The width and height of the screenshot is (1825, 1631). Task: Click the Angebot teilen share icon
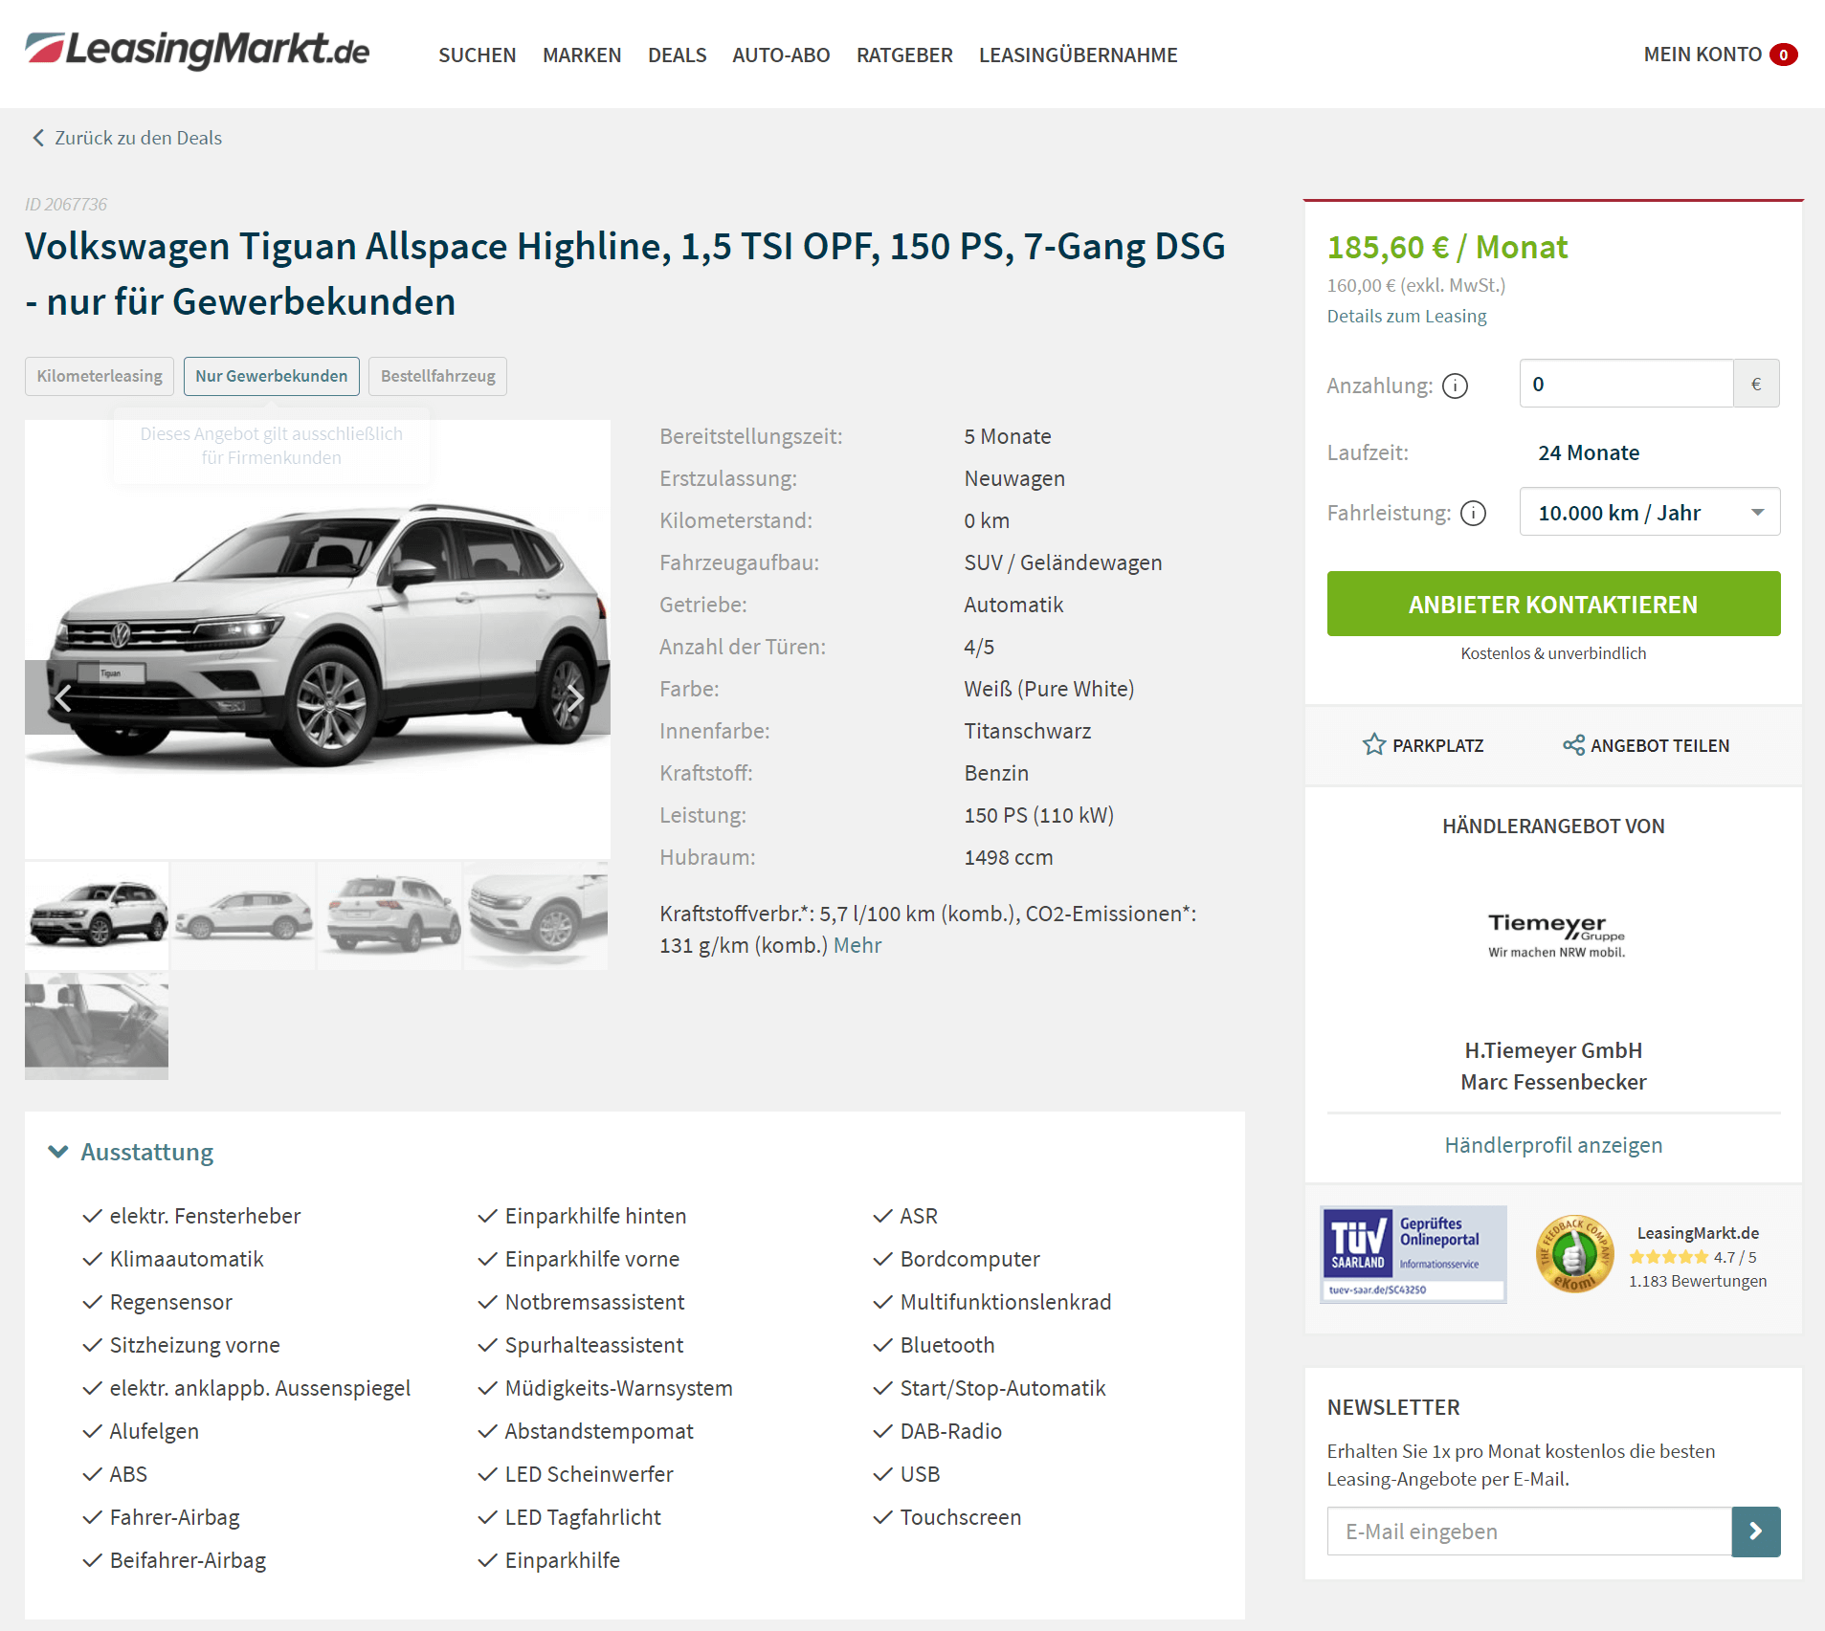pos(1573,744)
